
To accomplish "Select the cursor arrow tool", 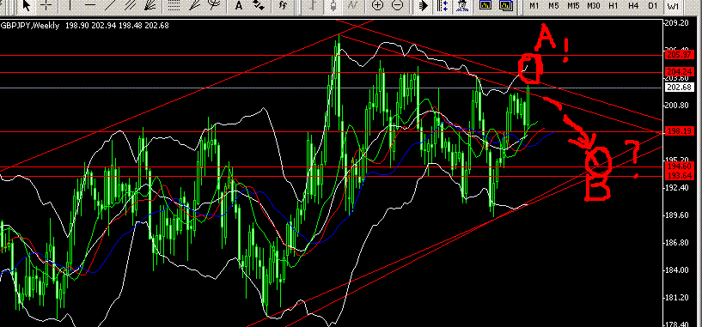I will pos(27,5).
